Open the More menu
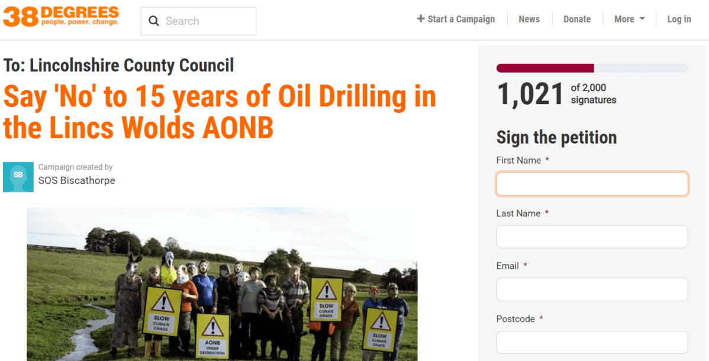The width and height of the screenshot is (709, 361). pyautogui.click(x=630, y=19)
